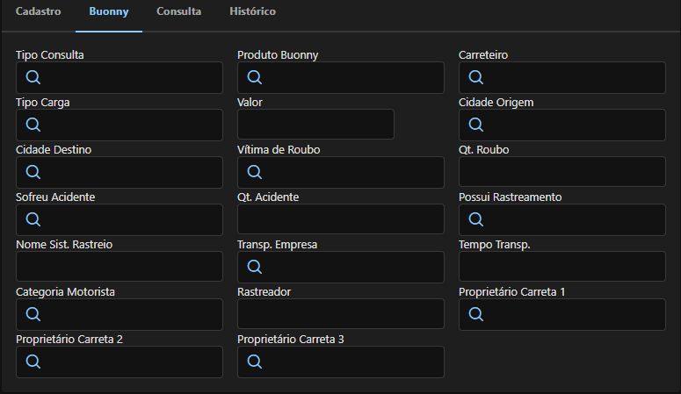This screenshot has height=394, width=681.
Task: Click the Tipo Consulta search icon
Action: click(33, 77)
